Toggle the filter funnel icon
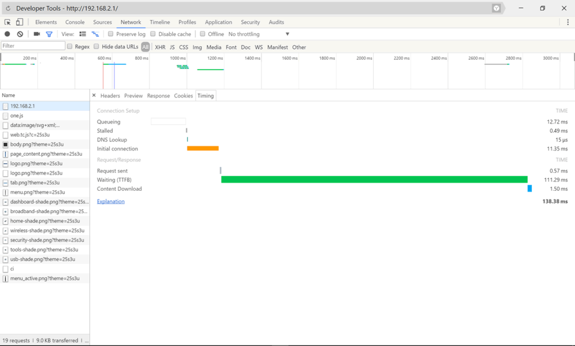This screenshot has width=575, height=346. point(49,34)
